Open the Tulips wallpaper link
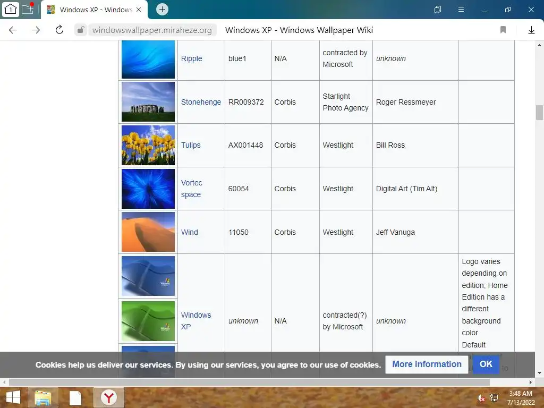This screenshot has height=408, width=544. [191, 145]
